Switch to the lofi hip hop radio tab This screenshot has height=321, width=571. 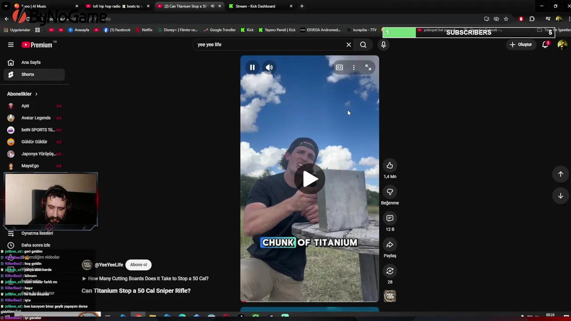(117, 6)
